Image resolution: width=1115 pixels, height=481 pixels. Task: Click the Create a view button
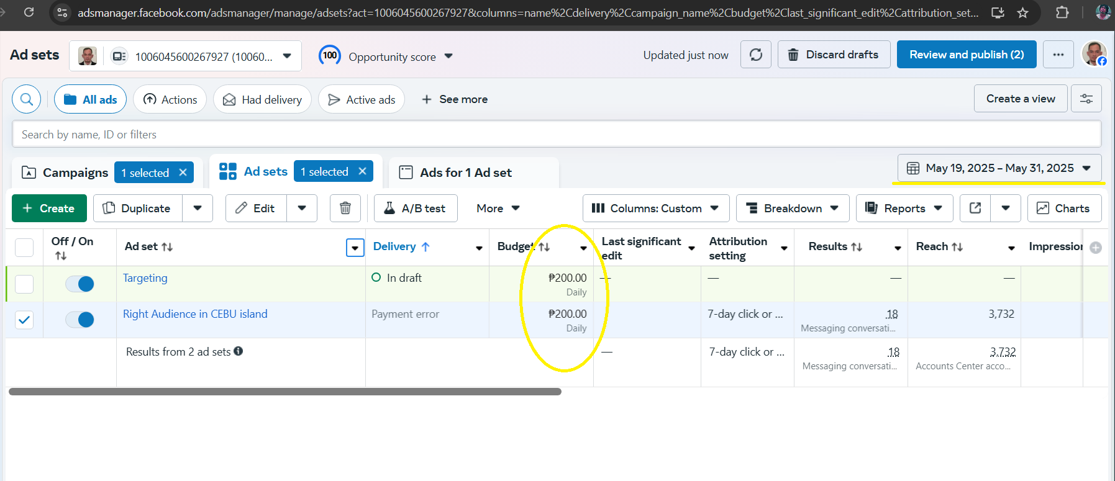(x=1021, y=99)
